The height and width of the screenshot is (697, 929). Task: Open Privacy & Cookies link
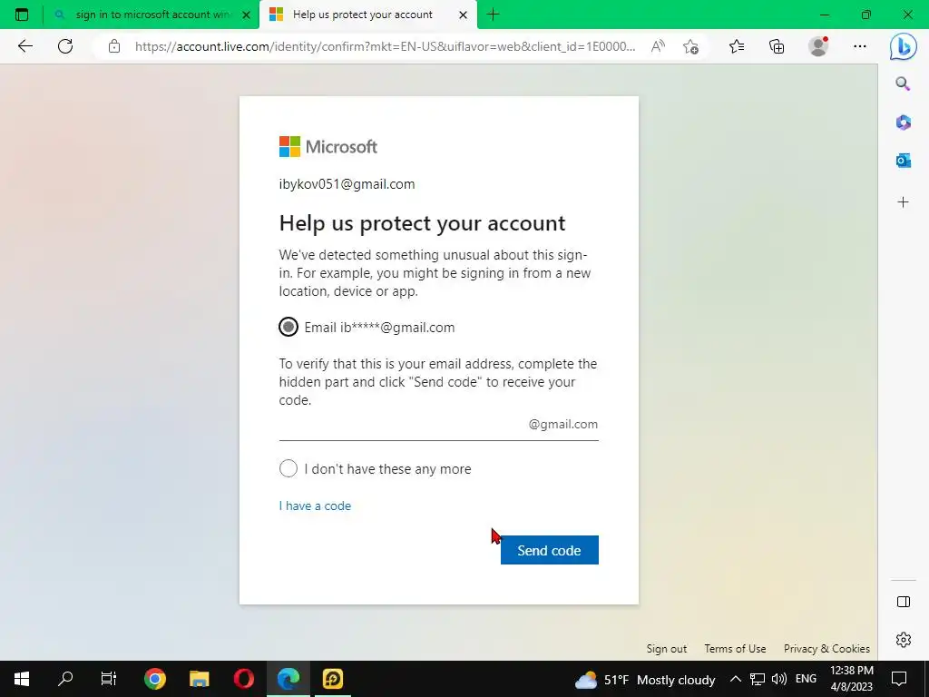[x=826, y=648]
